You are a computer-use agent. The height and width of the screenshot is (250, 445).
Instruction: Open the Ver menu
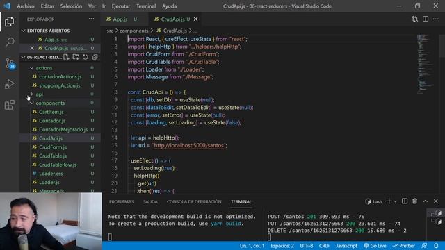[92, 6]
